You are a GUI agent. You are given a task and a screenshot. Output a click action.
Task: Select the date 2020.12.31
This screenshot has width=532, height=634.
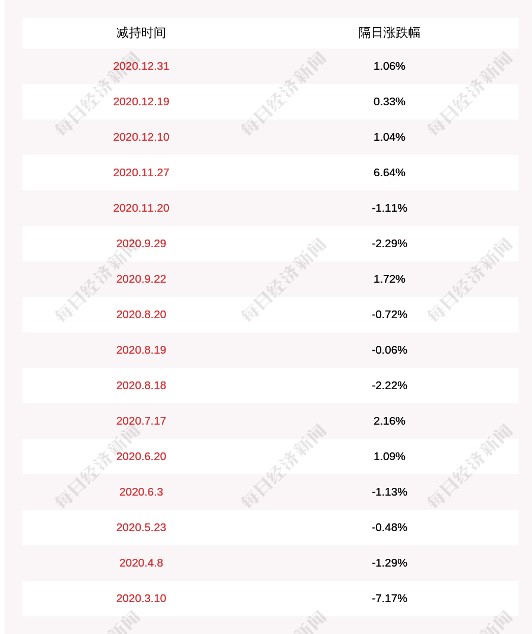click(141, 66)
